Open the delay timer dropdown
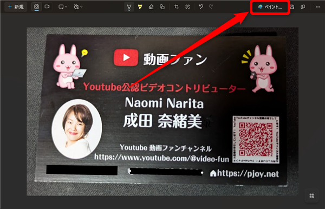The height and width of the screenshot is (209, 325). 78,7
